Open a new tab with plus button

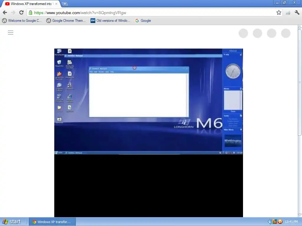click(x=65, y=4)
